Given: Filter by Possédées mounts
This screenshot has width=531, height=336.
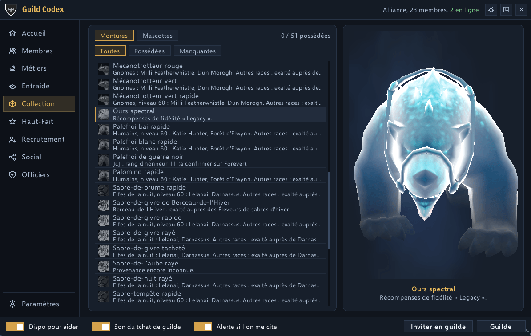Looking at the screenshot, I should point(149,51).
